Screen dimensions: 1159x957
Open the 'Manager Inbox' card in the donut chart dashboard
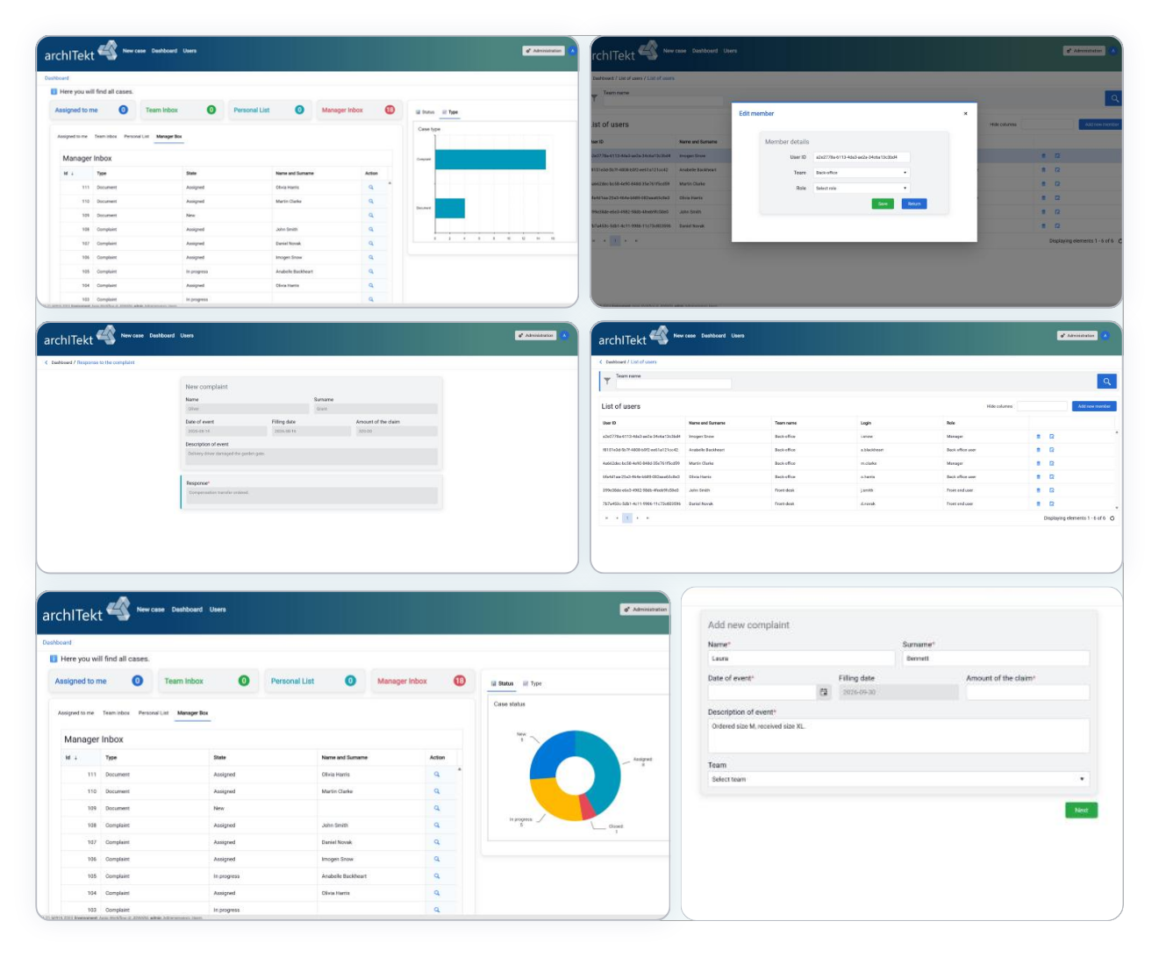422,682
